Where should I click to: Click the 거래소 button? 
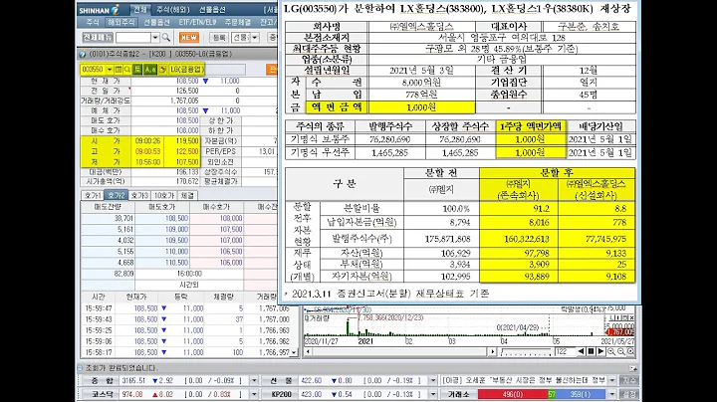click(459, 394)
